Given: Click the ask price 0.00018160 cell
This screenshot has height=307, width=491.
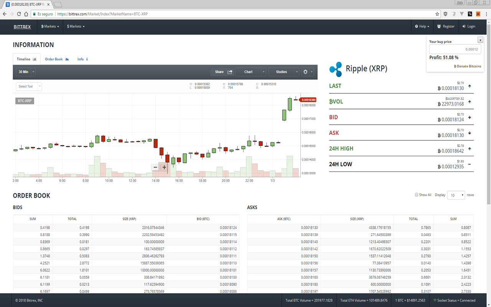Looking at the screenshot, I should click(309, 277).
